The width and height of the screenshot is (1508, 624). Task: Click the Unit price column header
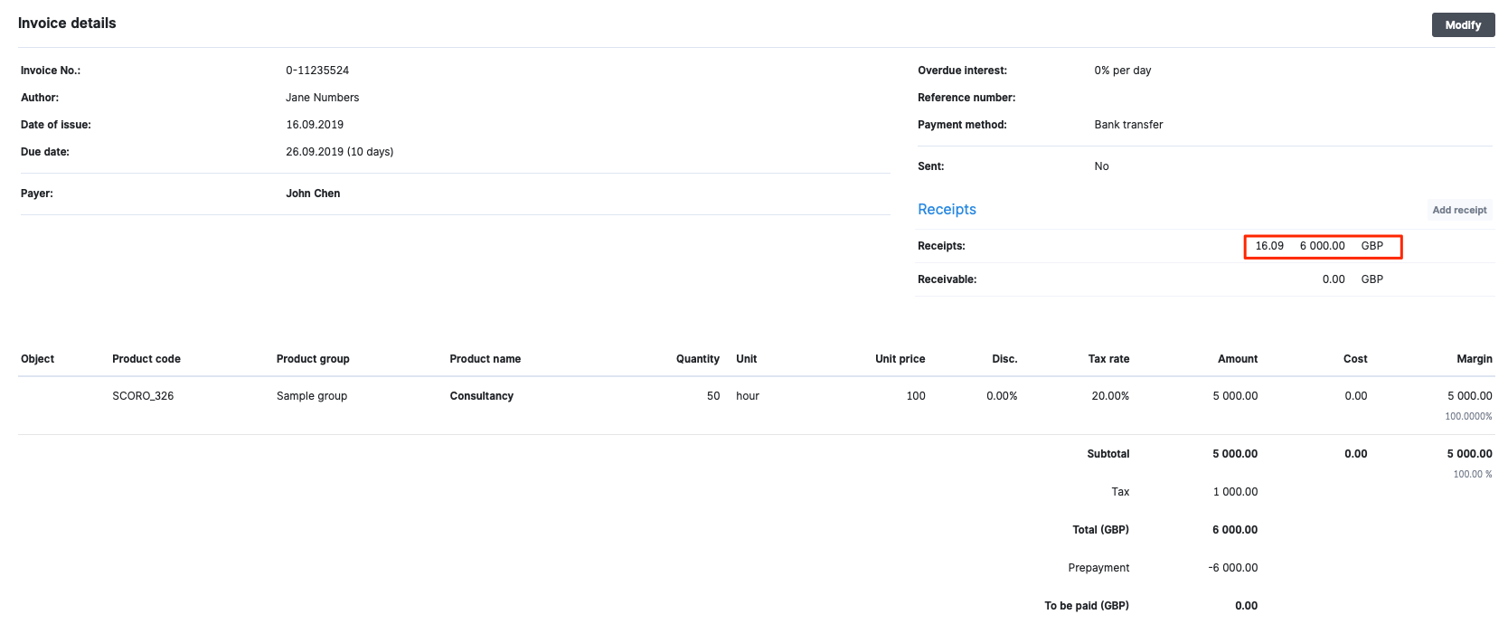[x=900, y=359]
